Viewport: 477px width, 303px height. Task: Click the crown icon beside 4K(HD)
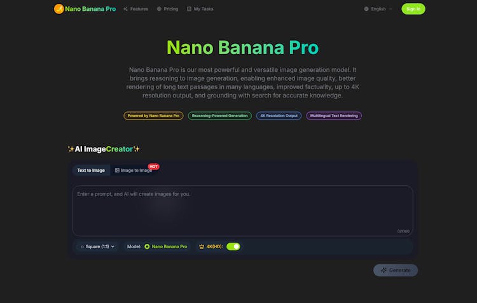(202, 246)
